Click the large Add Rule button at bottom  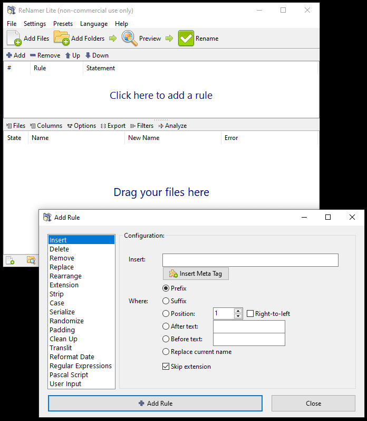click(x=155, y=403)
